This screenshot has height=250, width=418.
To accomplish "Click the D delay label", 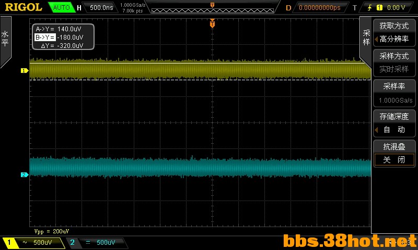I will pyautogui.click(x=288, y=8).
